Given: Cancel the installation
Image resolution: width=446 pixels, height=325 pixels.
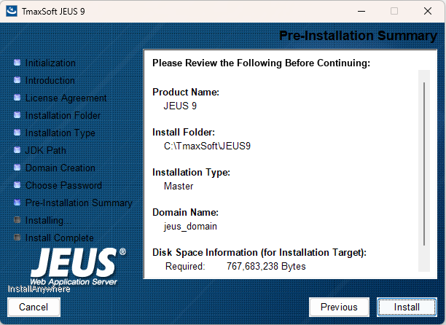Looking at the screenshot, I should click(x=34, y=308).
